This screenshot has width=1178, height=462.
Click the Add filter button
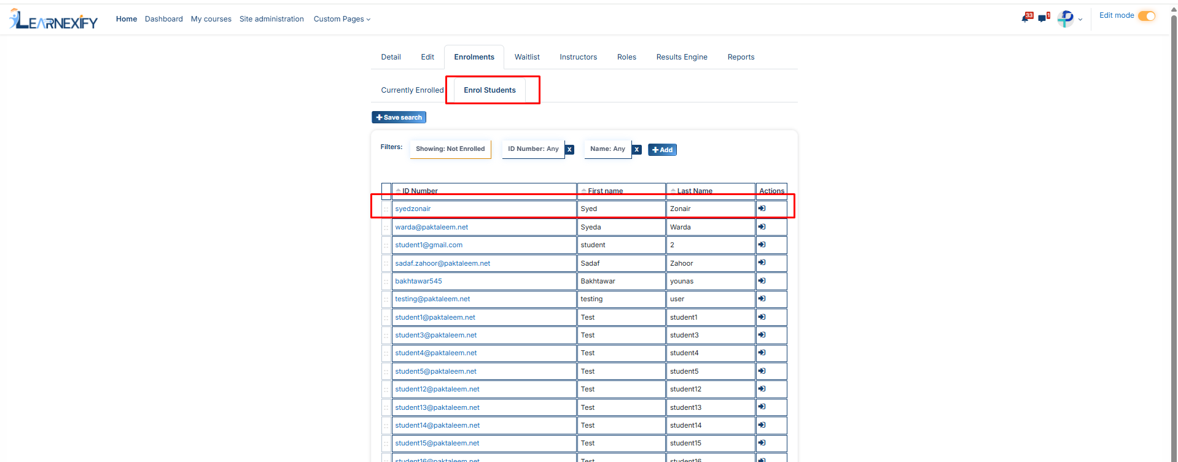tap(662, 150)
